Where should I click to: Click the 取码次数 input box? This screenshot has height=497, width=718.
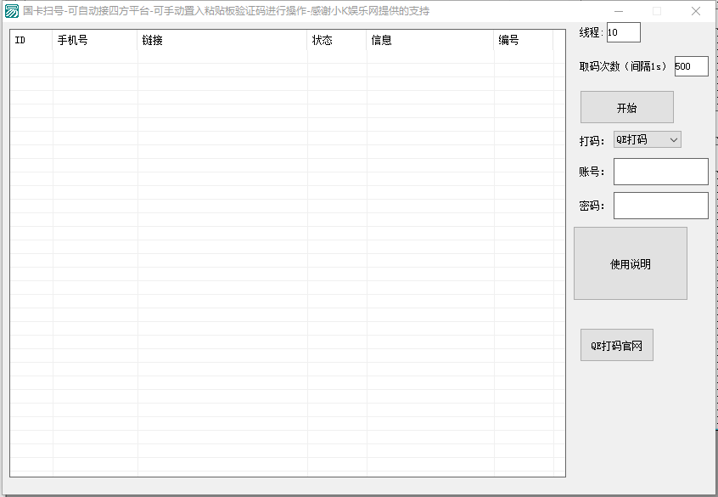pos(691,66)
